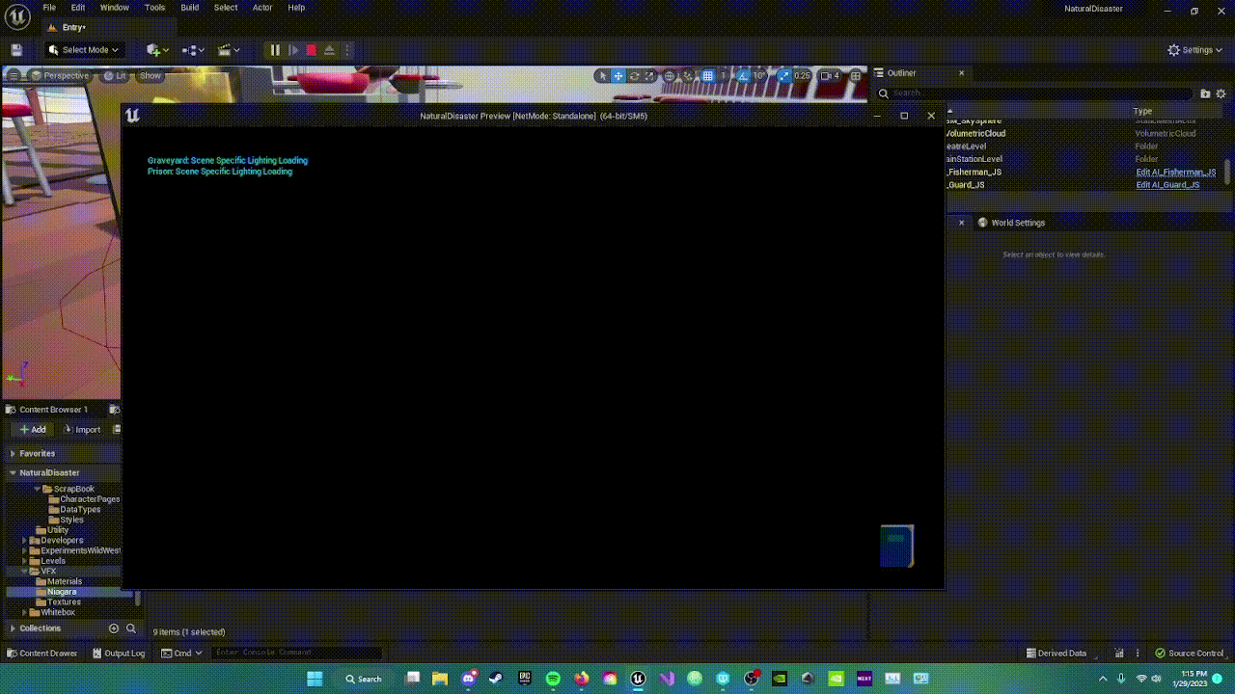The image size is (1235, 694).
Task: Pause the play-in-editor simulation
Action: (x=275, y=50)
